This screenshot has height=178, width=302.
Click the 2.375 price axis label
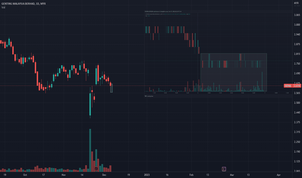point(297,122)
